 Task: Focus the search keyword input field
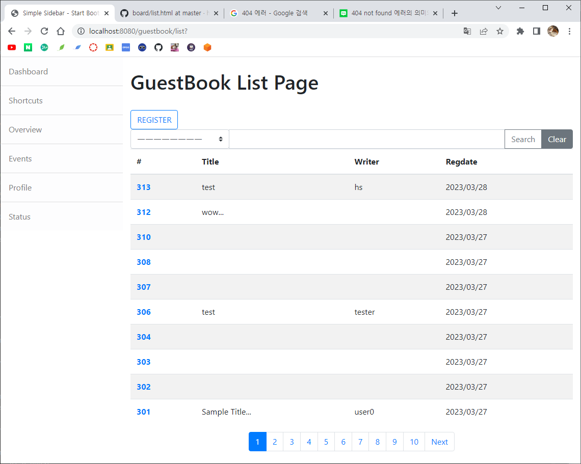pos(367,139)
